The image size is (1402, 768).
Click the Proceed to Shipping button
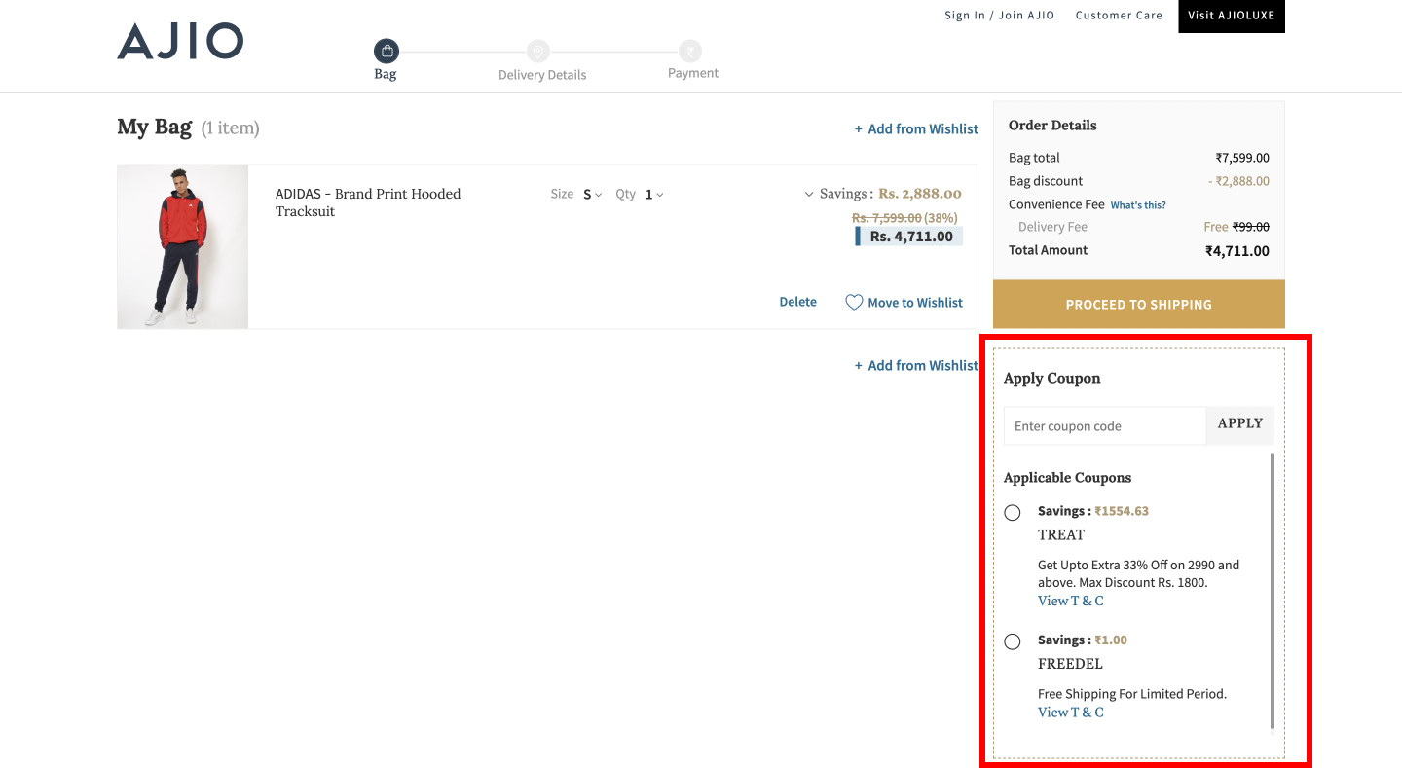(x=1139, y=305)
